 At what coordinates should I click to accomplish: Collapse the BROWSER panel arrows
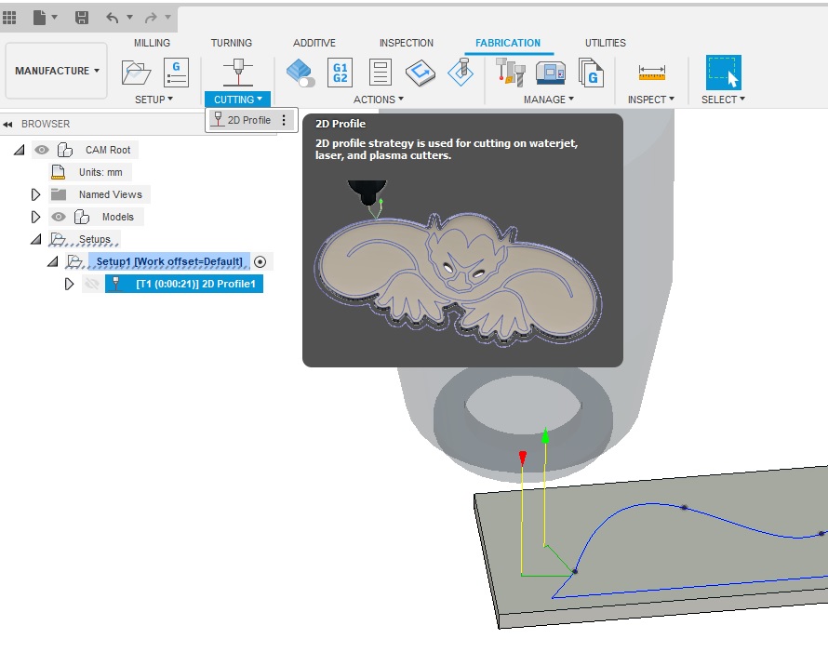[7, 124]
